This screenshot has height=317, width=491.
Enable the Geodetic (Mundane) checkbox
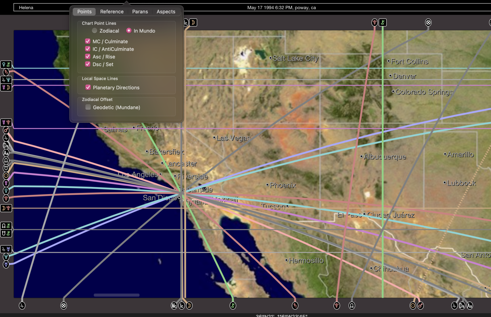click(x=88, y=107)
